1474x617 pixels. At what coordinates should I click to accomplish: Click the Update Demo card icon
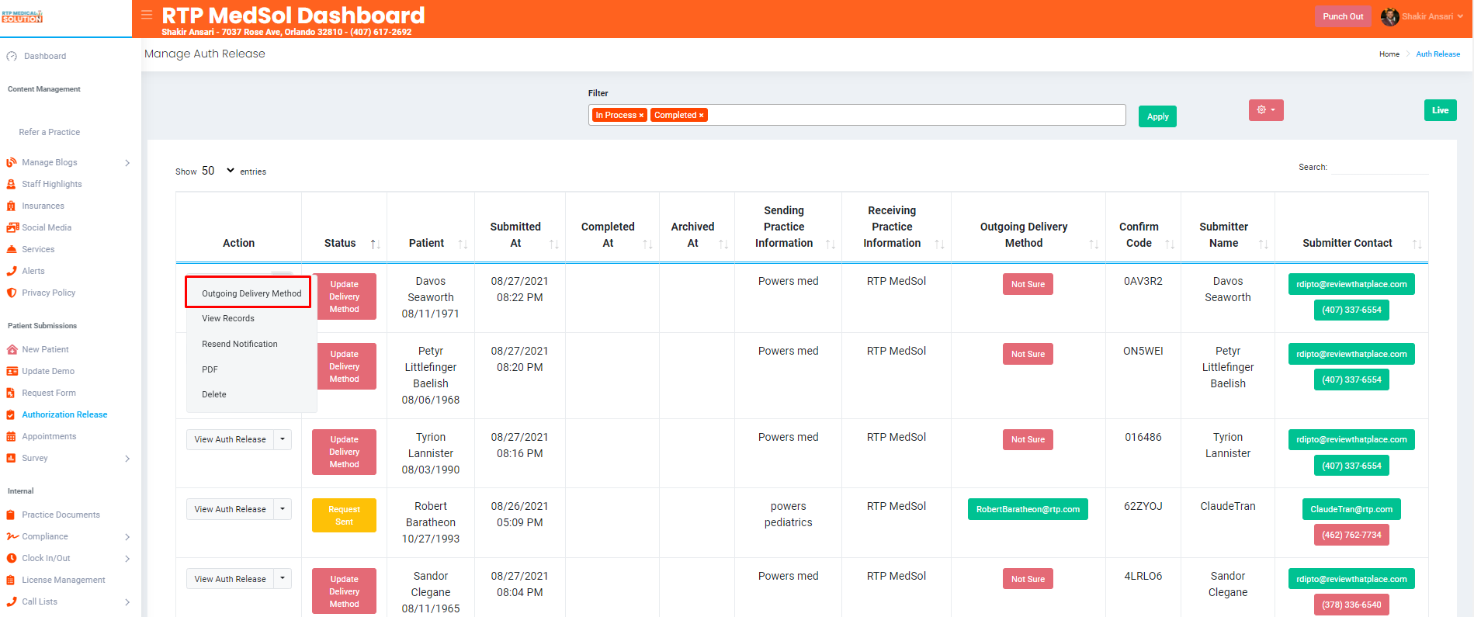click(12, 371)
